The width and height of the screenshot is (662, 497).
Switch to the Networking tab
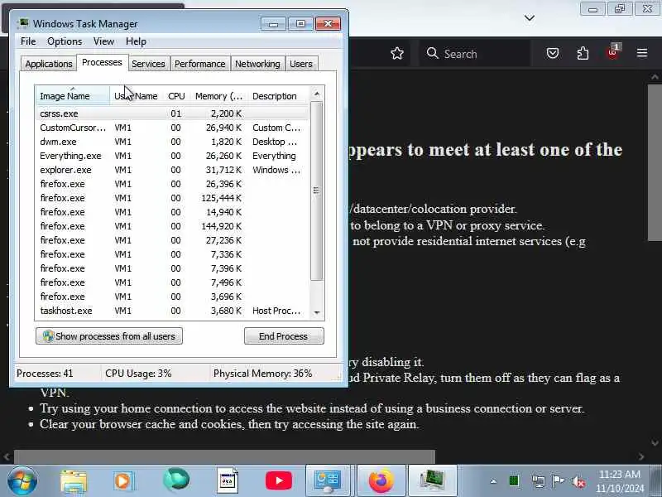click(257, 64)
